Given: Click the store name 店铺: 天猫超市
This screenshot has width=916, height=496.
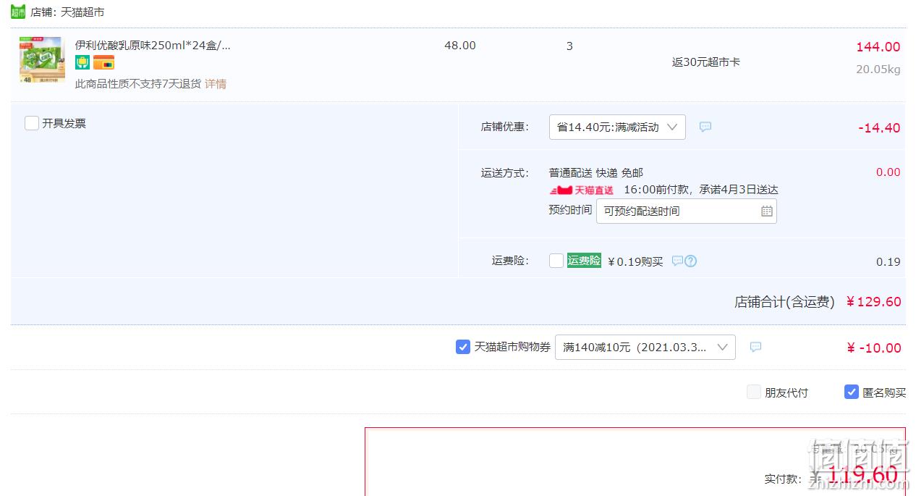Looking at the screenshot, I should pyautogui.click(x=67, y=12).
